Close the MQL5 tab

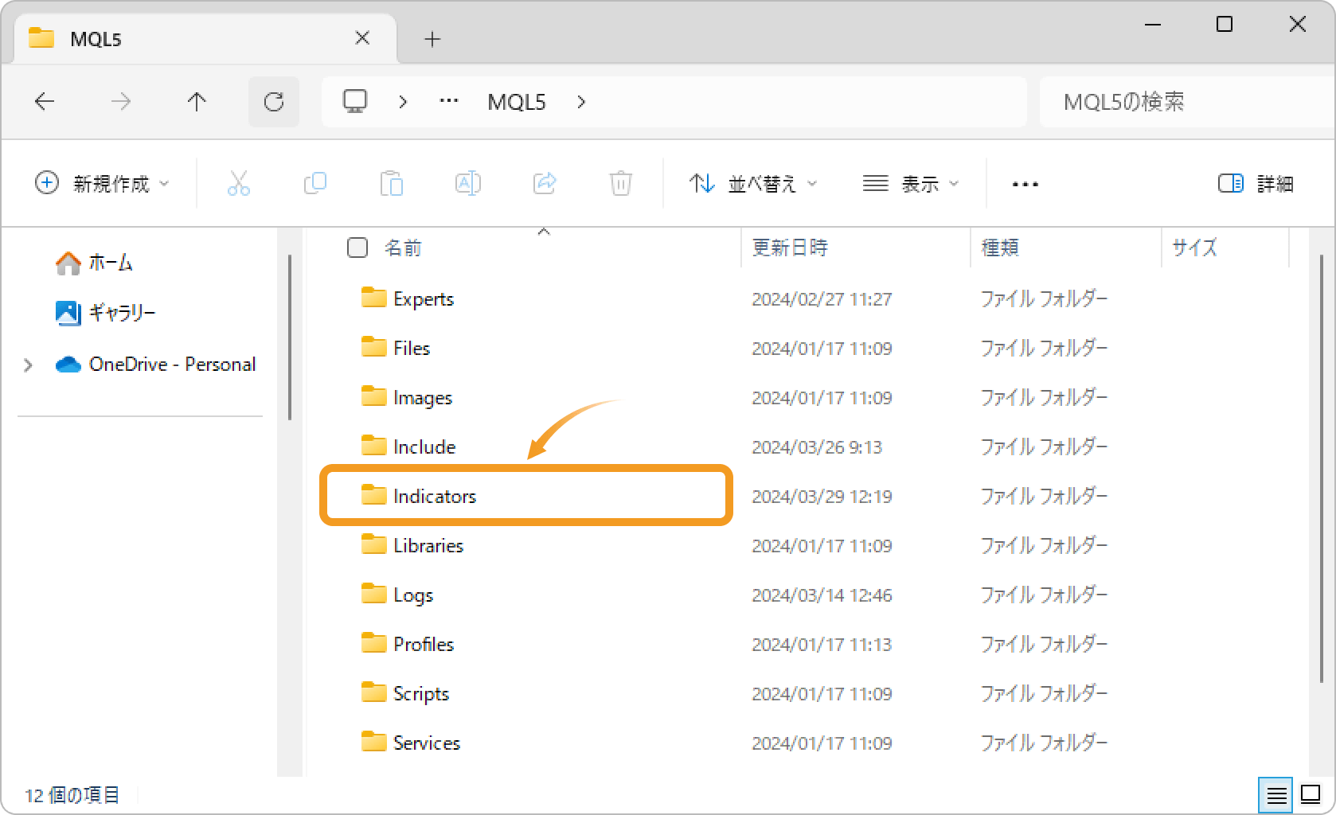tap(362, 38)
